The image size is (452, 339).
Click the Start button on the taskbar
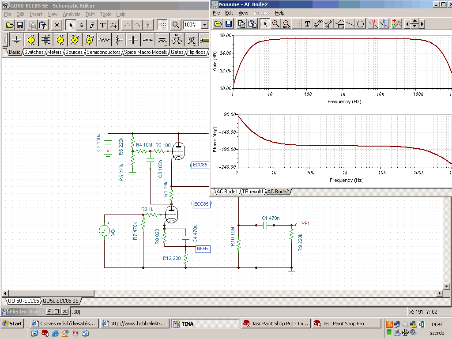pyautogui.click(x=12, y=324)
